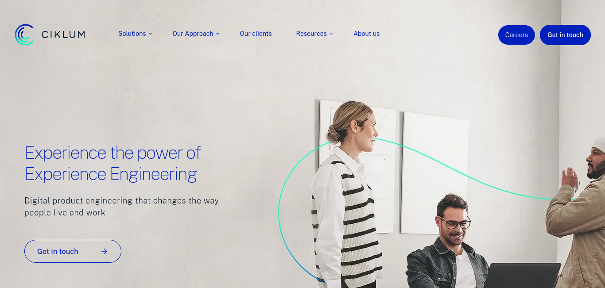Expand the Solutions dropdown chevron
Viewport: 605px width, 288px height.
(150, 34)
